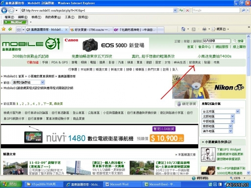Click the red Stop loading icon

187,11
